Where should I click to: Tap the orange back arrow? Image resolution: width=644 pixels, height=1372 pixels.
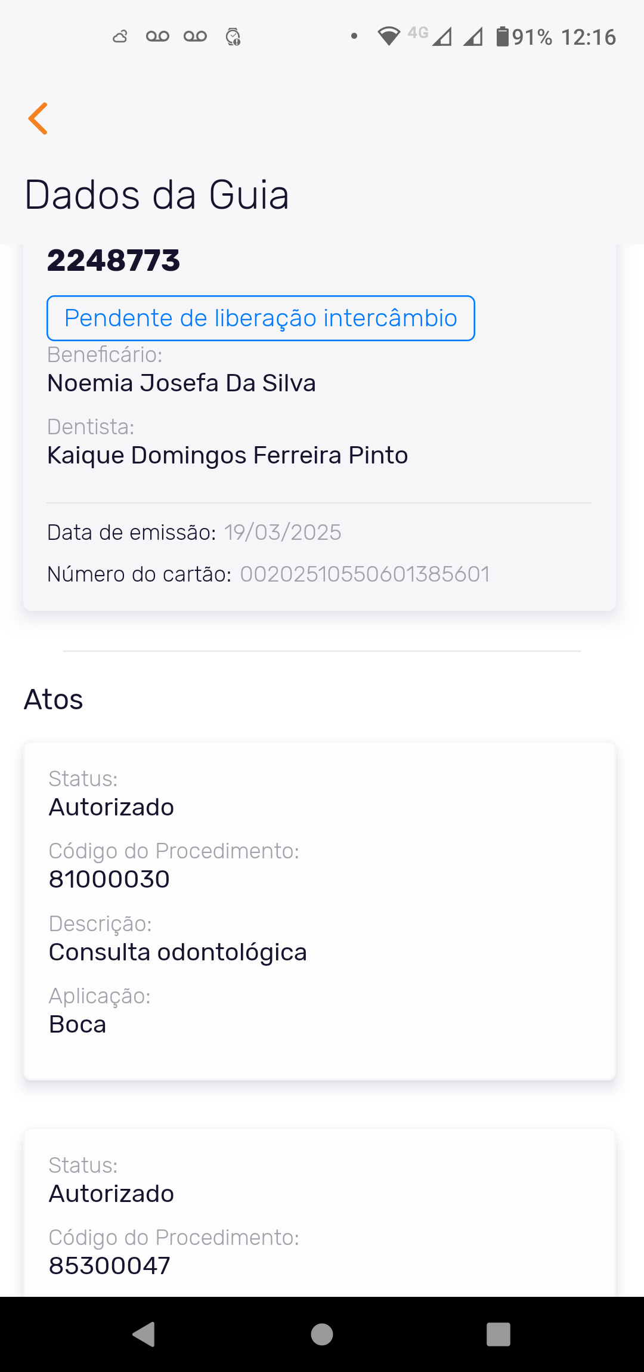point(38,118)
